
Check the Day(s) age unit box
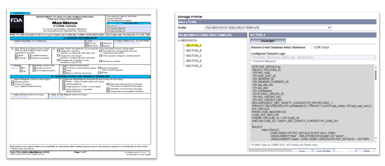(101, 45)
